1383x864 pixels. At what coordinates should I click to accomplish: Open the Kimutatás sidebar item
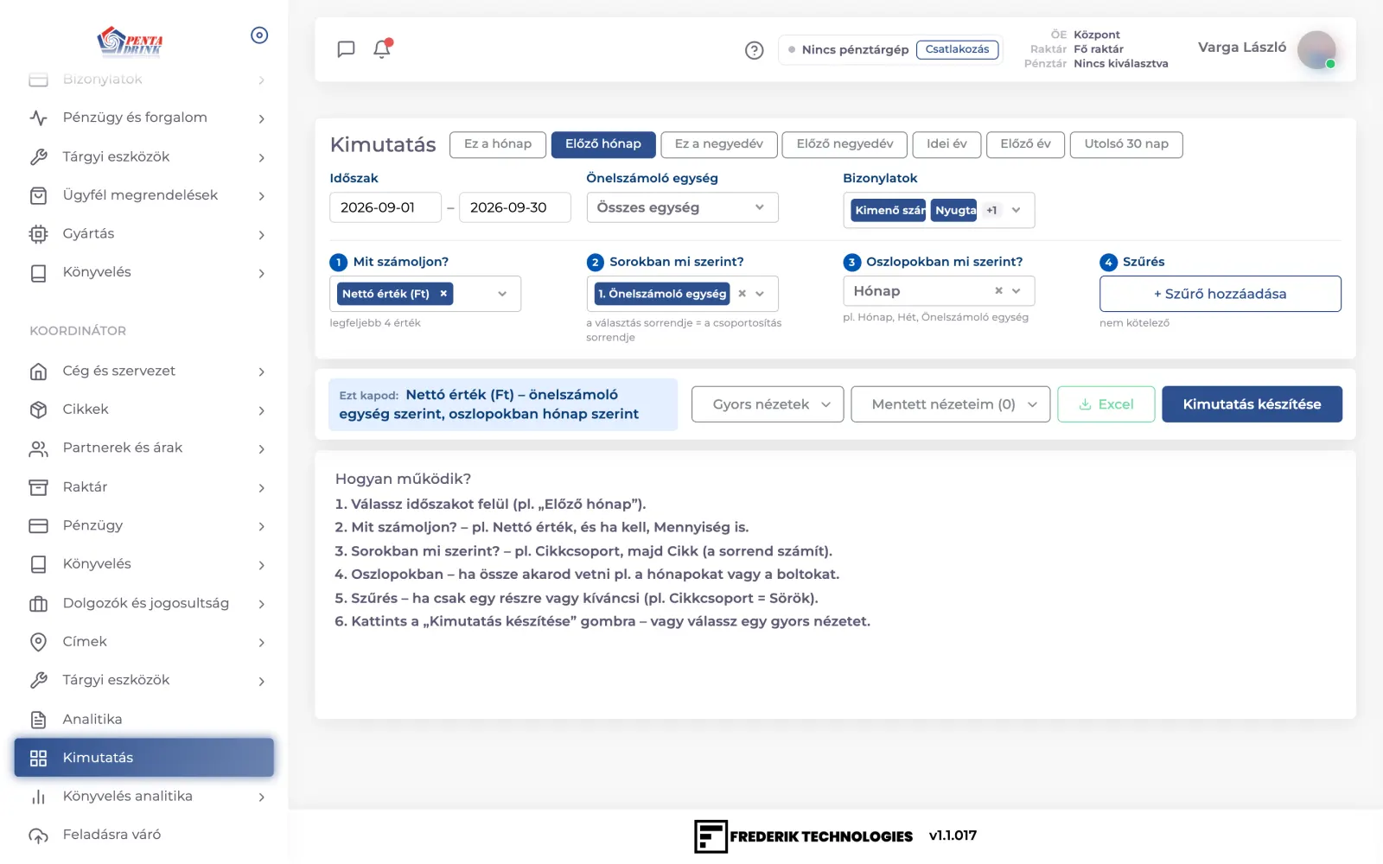click(143, 758)
